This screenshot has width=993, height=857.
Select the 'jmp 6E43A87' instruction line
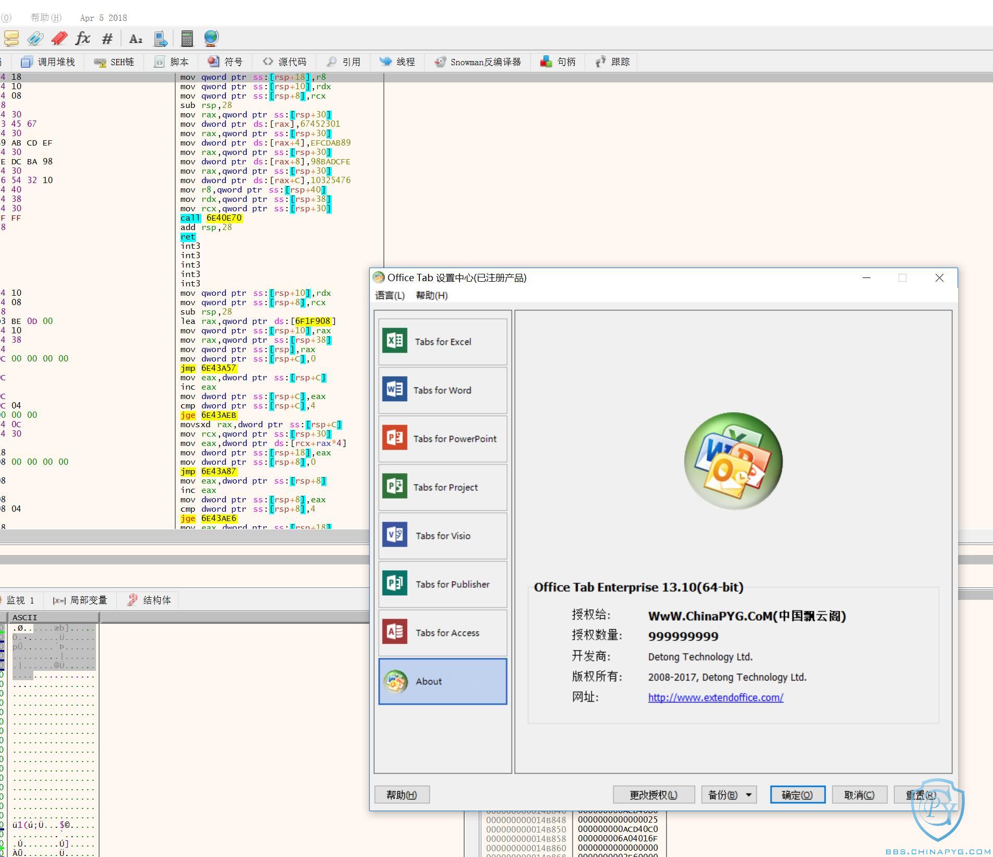(x=209, y=472)
